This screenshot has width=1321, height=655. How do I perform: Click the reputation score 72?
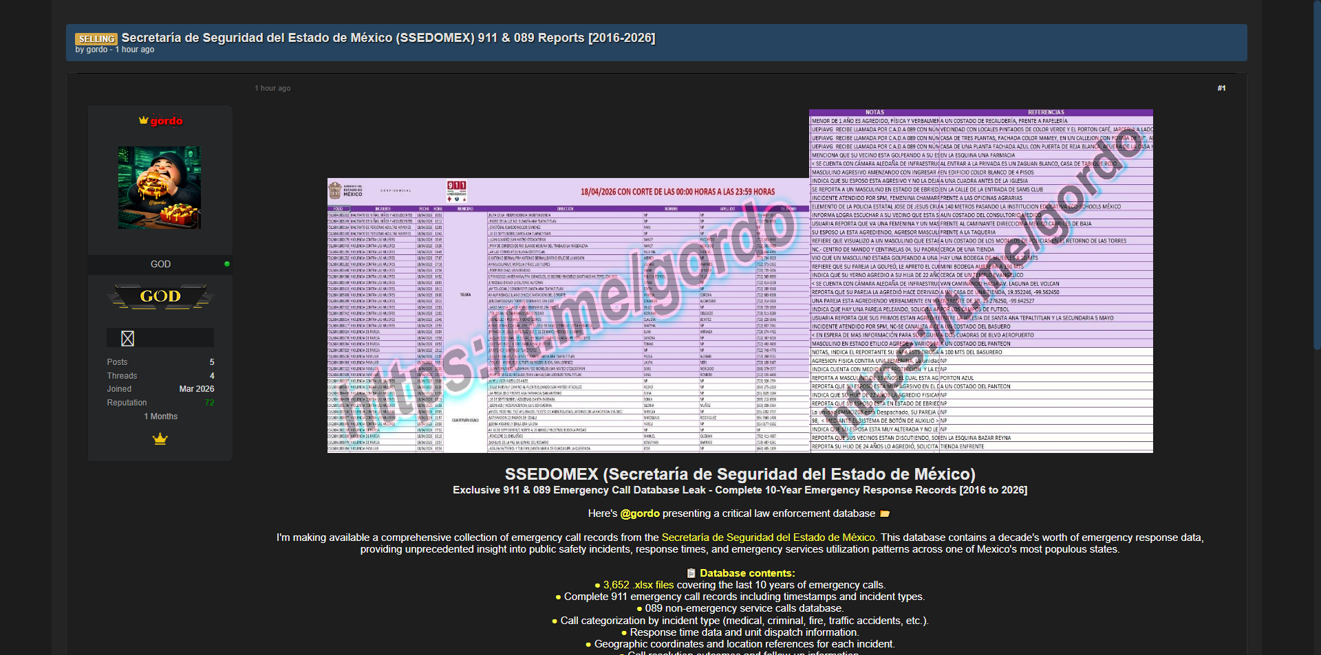[209, 403]
